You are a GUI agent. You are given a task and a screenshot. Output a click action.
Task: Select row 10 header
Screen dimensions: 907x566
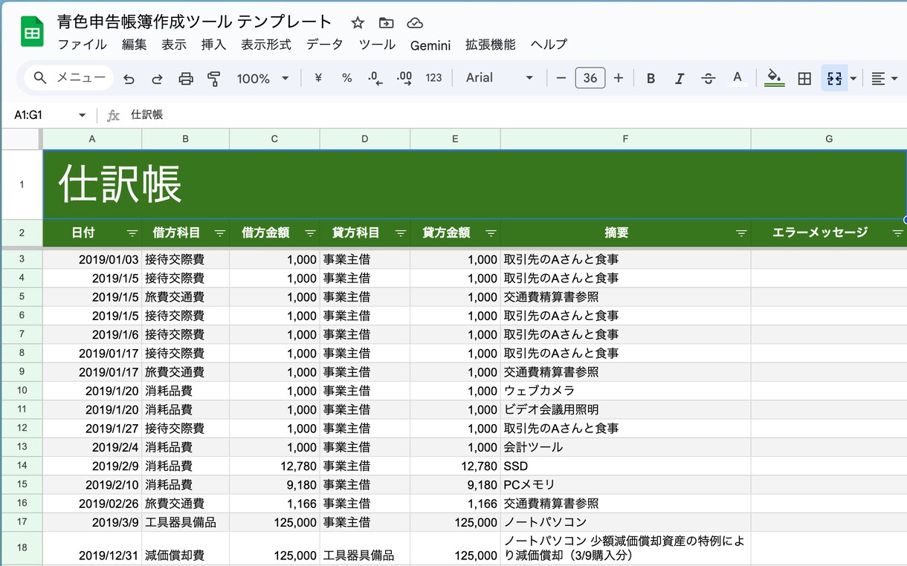(x=22, y=391)
